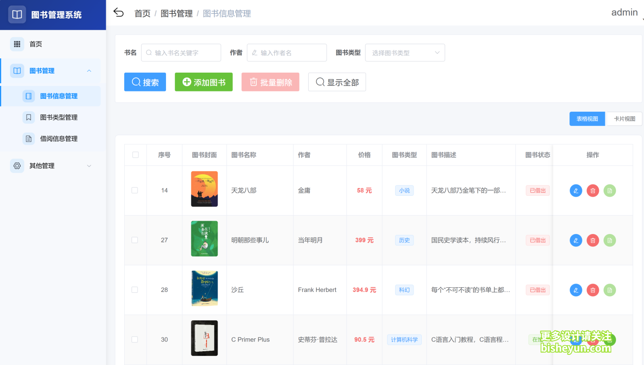Click the 天龙八部 book cover thumbnail
Image resolution: width=644 pixels, height=365 pixels.
click(204, 189)
